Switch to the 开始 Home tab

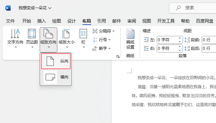coord(27,21)
